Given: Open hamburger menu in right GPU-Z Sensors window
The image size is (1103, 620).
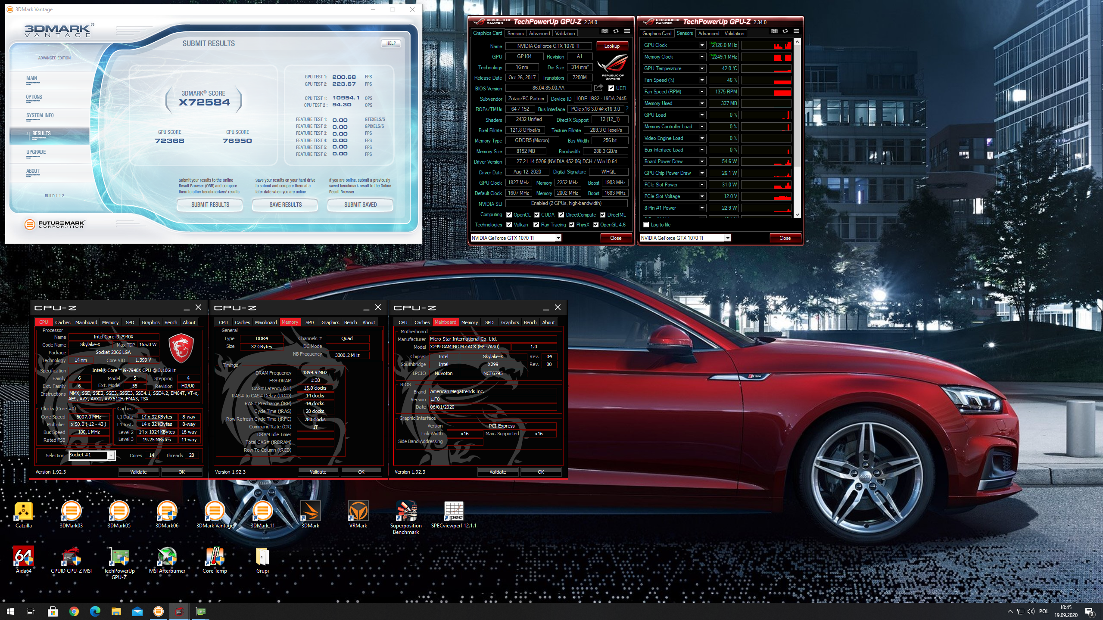Looking at the screenshot, I should click(x=797, y=31).
